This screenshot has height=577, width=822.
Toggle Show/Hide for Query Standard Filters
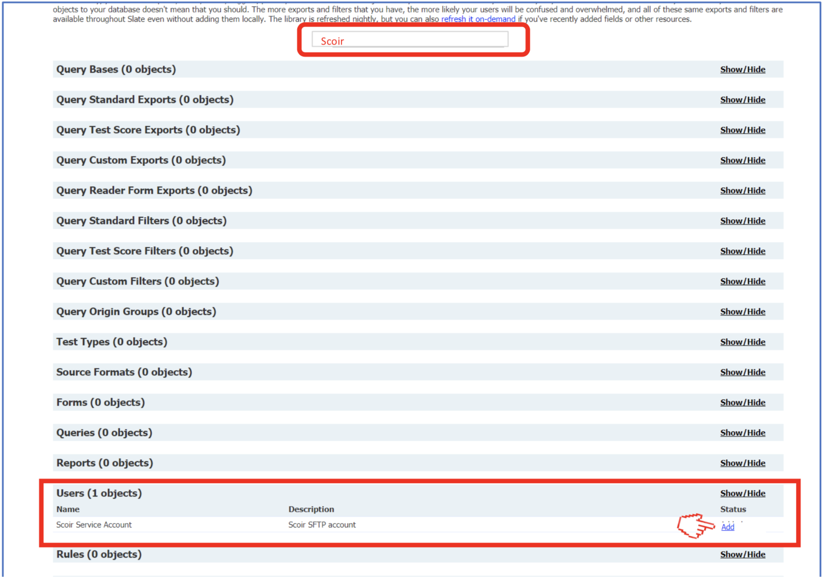tap(743, 221)
